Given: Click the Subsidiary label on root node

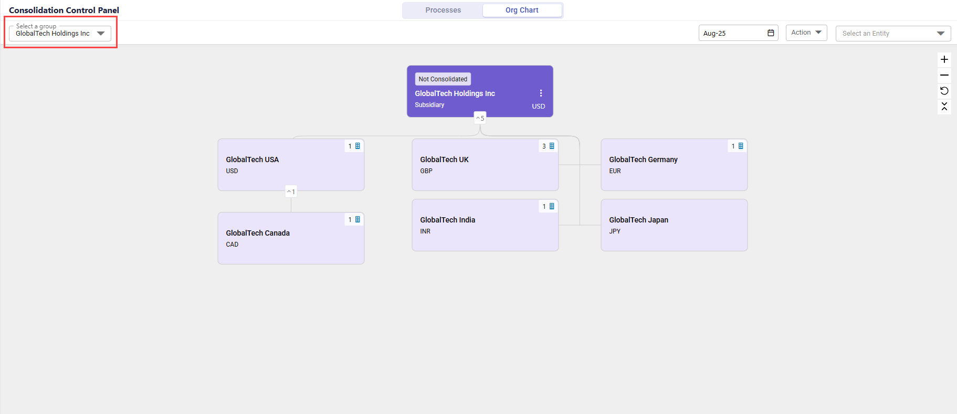Looking at the screenshot, I should [429, 105].
